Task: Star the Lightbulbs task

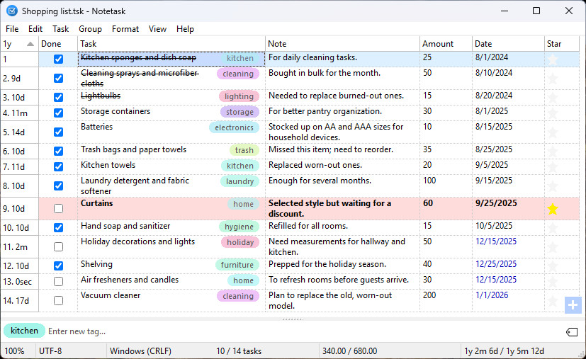Action: pyautogui.click(x=553, y=98)
